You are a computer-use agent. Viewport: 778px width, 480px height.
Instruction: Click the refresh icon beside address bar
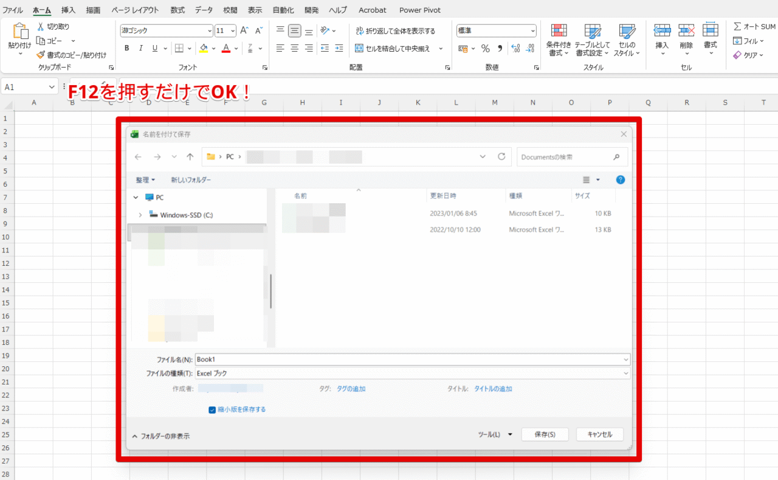pyautogui.click(x=501, y=157)
